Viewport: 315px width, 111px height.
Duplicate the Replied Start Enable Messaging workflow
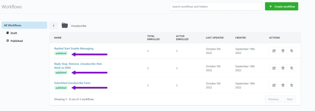292,51
